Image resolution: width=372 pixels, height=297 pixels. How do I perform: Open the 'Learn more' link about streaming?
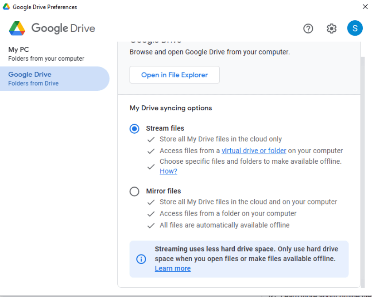tap(173, 268)
